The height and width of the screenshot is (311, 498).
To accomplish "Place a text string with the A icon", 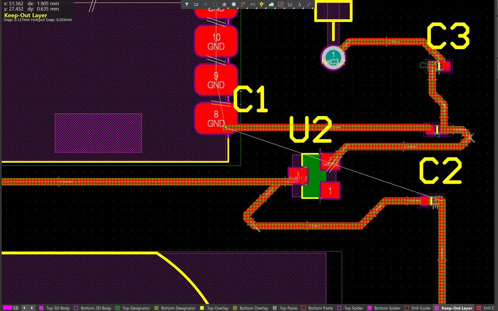I will 299,4.
